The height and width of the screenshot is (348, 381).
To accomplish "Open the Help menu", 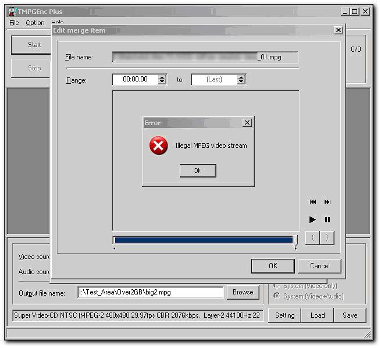I will 58,22.
